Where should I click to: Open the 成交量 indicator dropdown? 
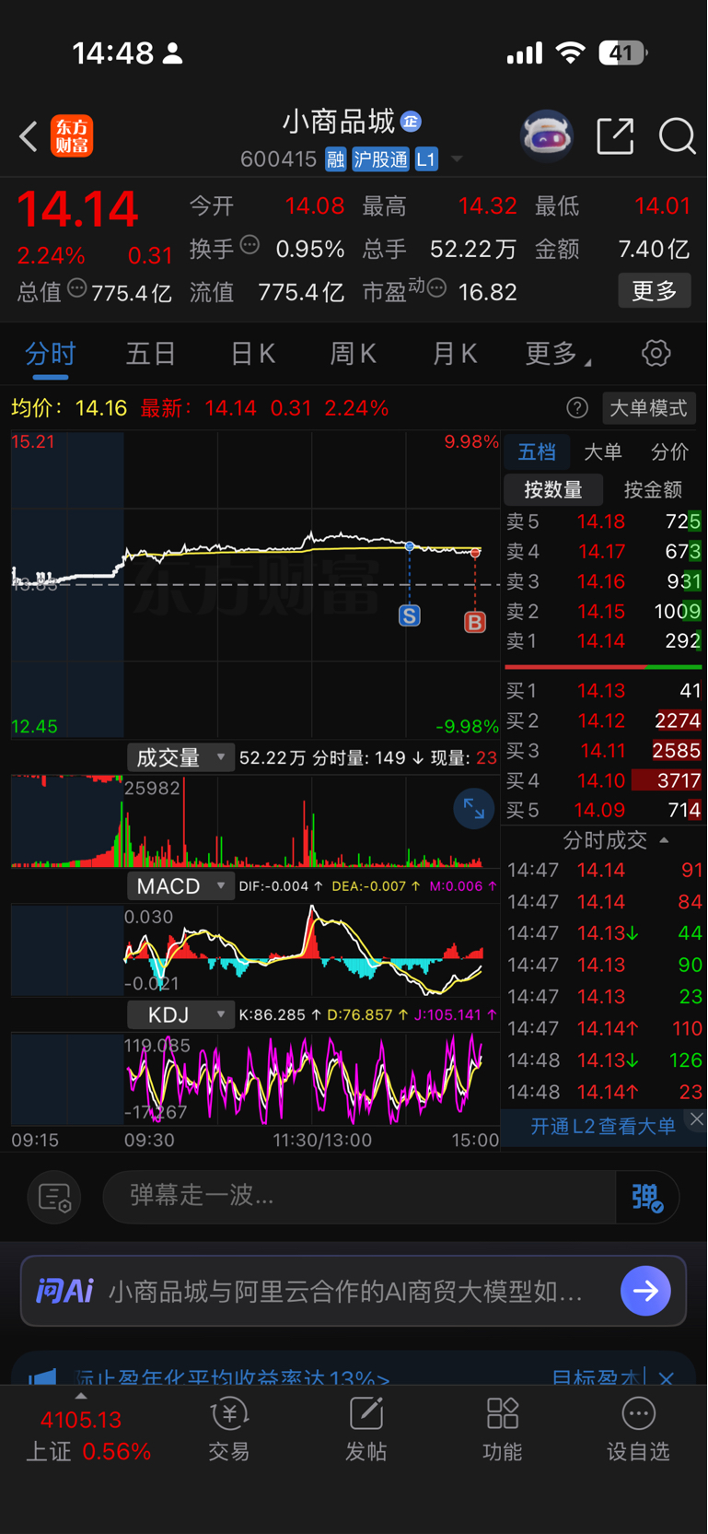pos(180,757)
